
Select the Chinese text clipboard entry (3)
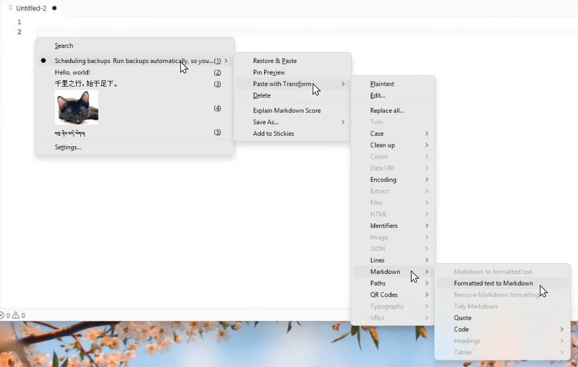pos(135,84)
